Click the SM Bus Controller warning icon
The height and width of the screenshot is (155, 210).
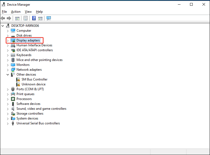tap(18, 79)
